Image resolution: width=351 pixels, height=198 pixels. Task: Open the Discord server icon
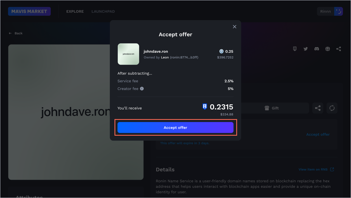tap(317, 49)
